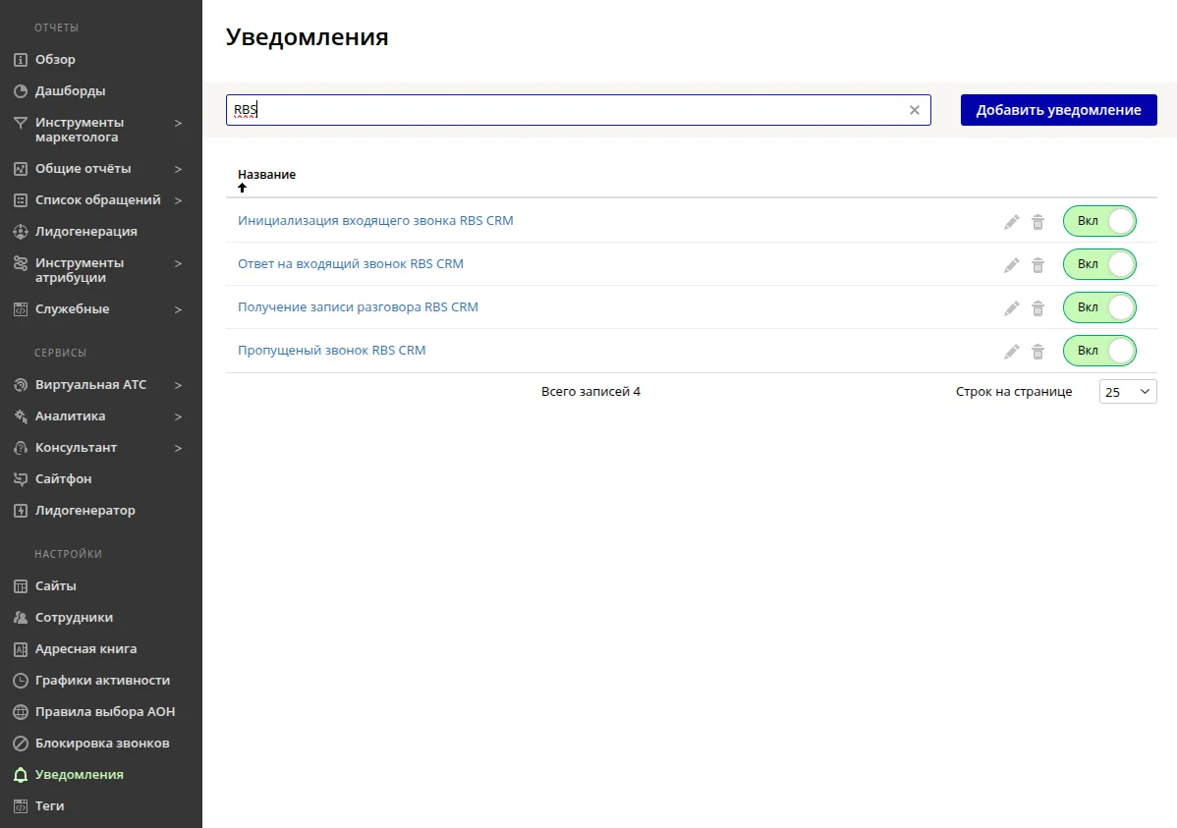Open Сотрудники in settings menu

74,618
